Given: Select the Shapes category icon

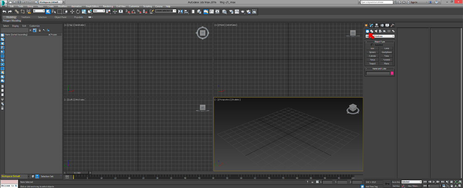Looking at the screenshot, I should coord(372,31).
